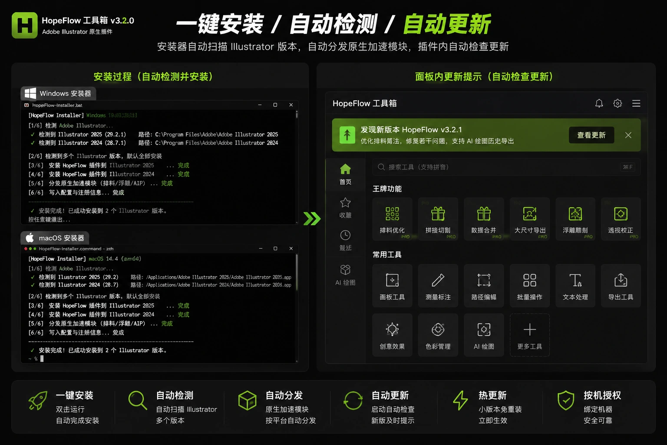Click the scrollbar in HopeFlow-Installer.bat window
667x445 pixels.
(297, 115)
